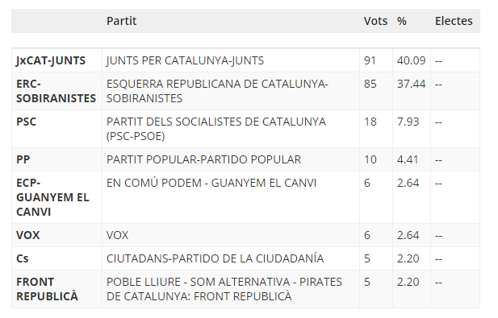Click the Cs party abbreviation
The height and width of the screenshot is (318, 498).
coord(23,258)
